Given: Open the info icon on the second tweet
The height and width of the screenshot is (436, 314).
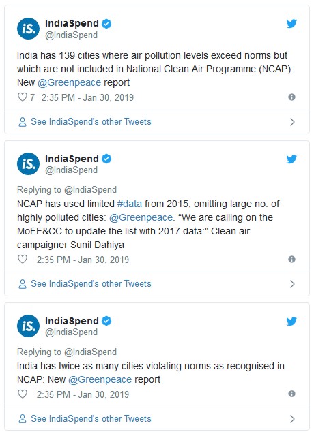Looking at the screenshot, I should (291, 259).
